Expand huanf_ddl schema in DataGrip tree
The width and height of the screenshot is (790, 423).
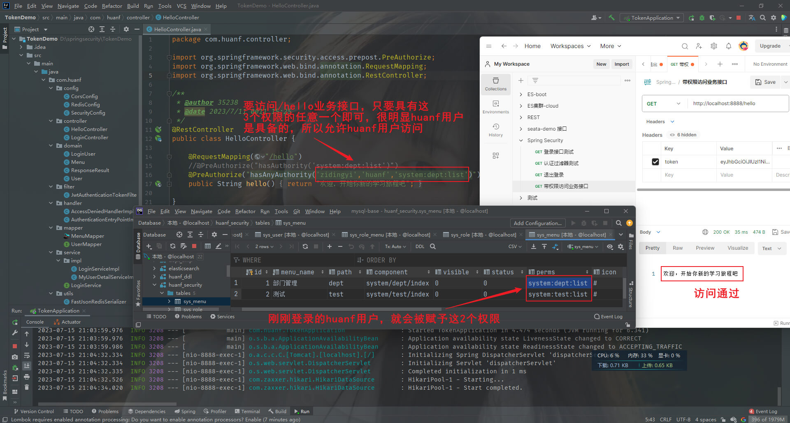(x=154, y=277)
